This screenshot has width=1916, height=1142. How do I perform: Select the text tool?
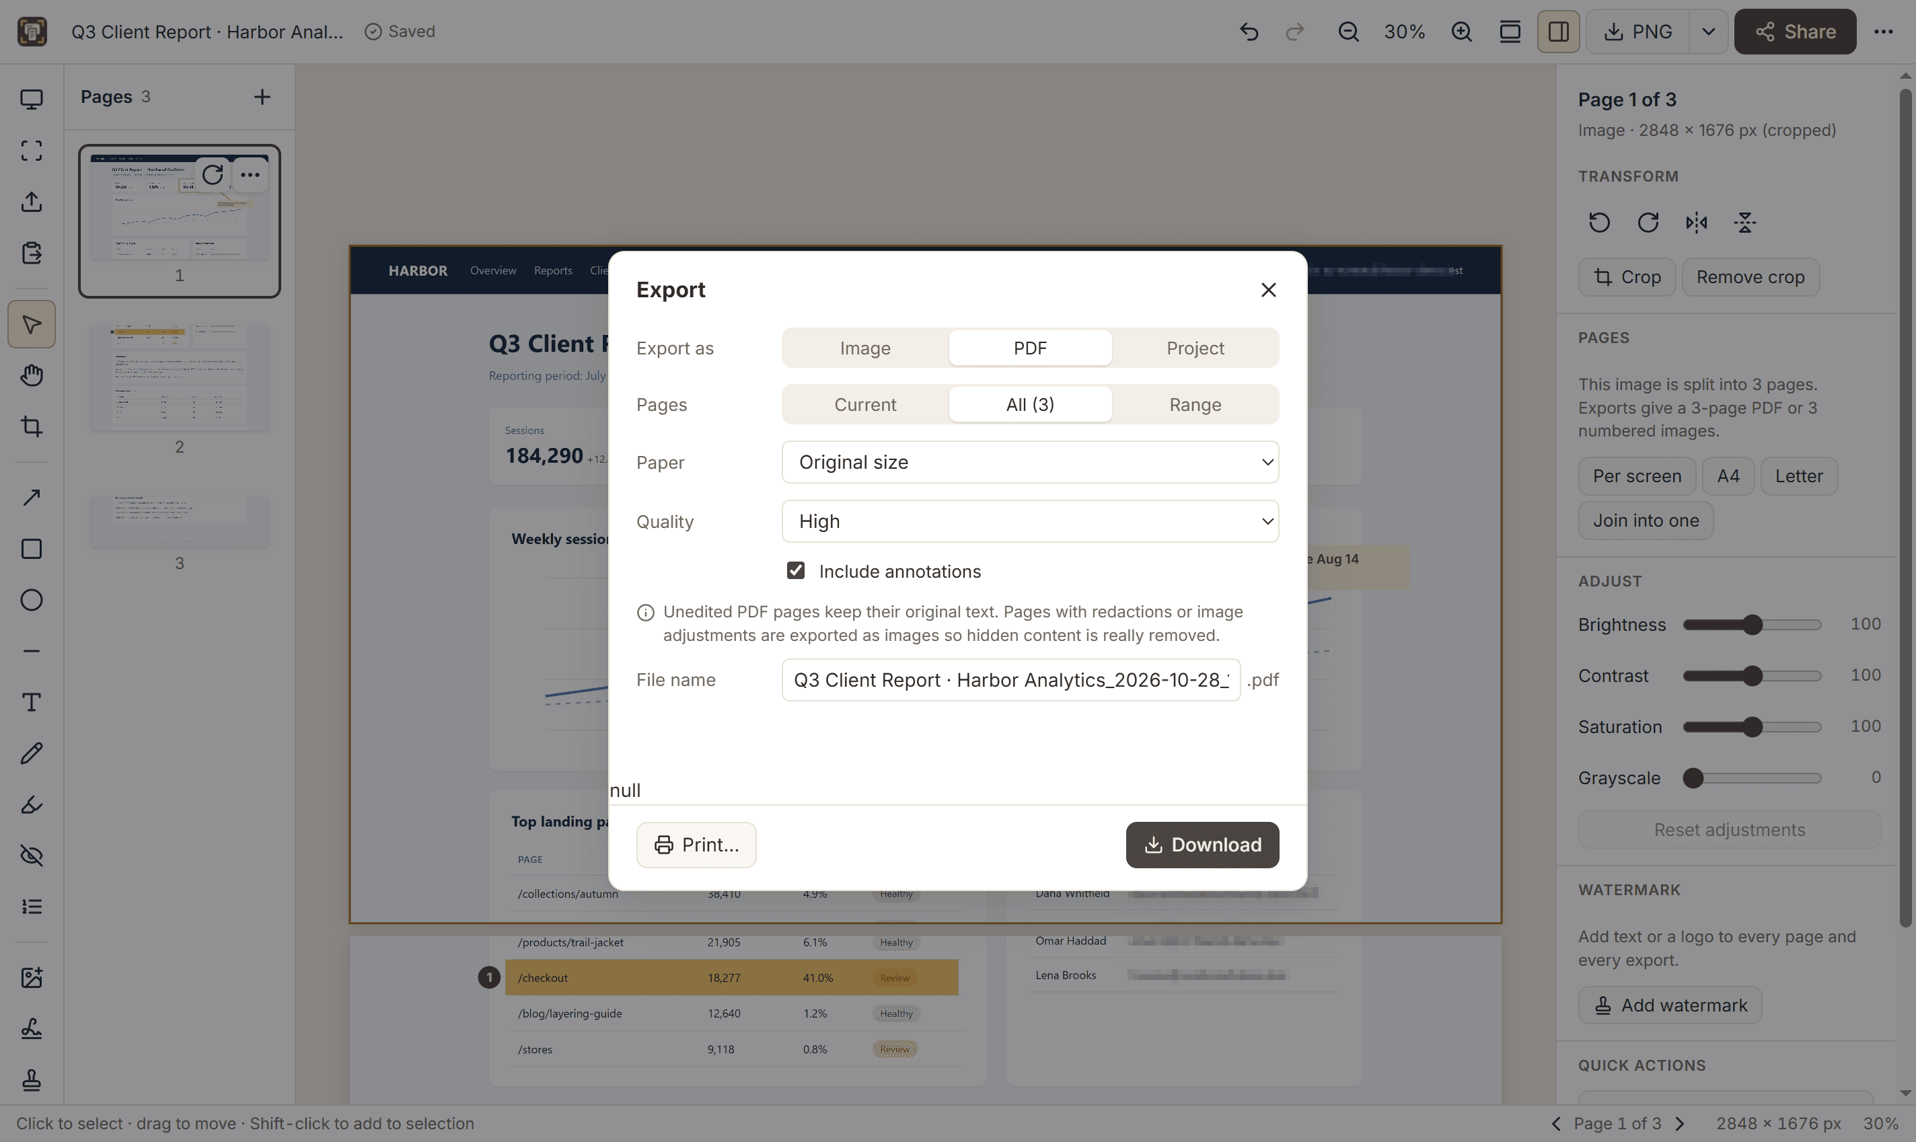32,703
